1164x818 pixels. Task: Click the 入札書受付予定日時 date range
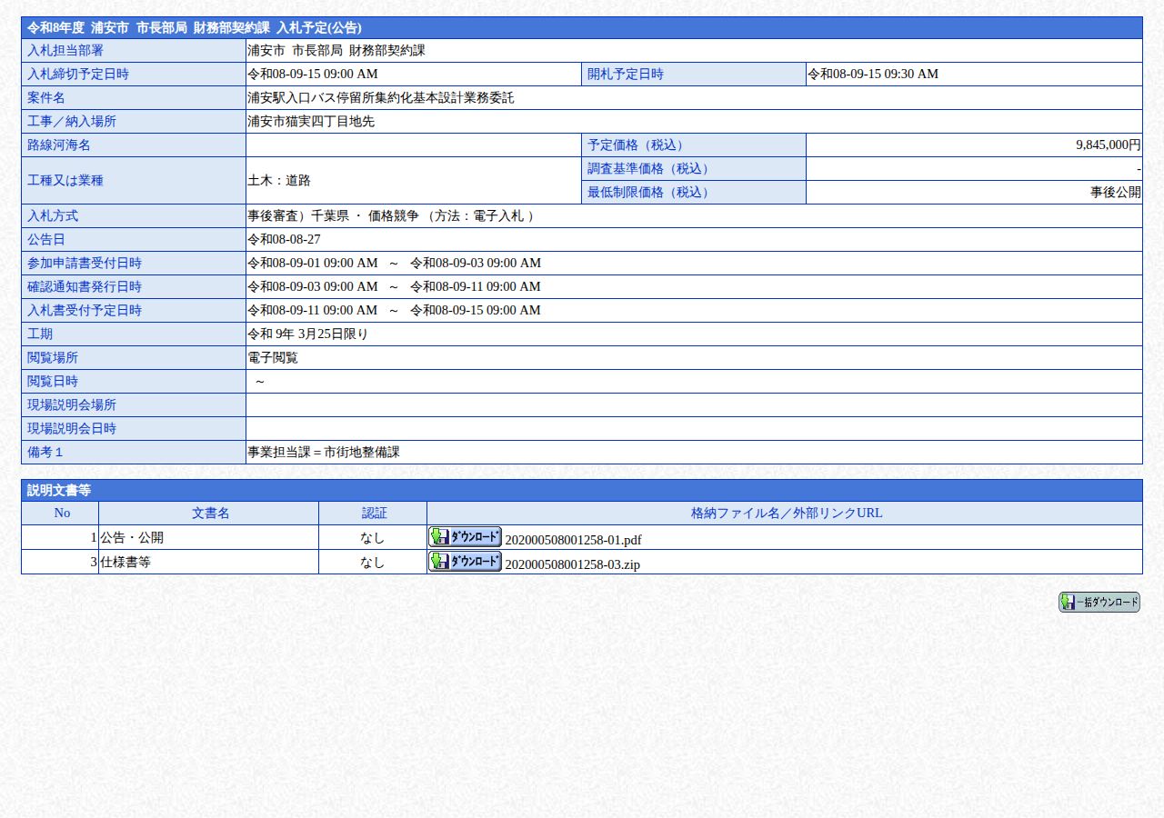tap(394, 310)
